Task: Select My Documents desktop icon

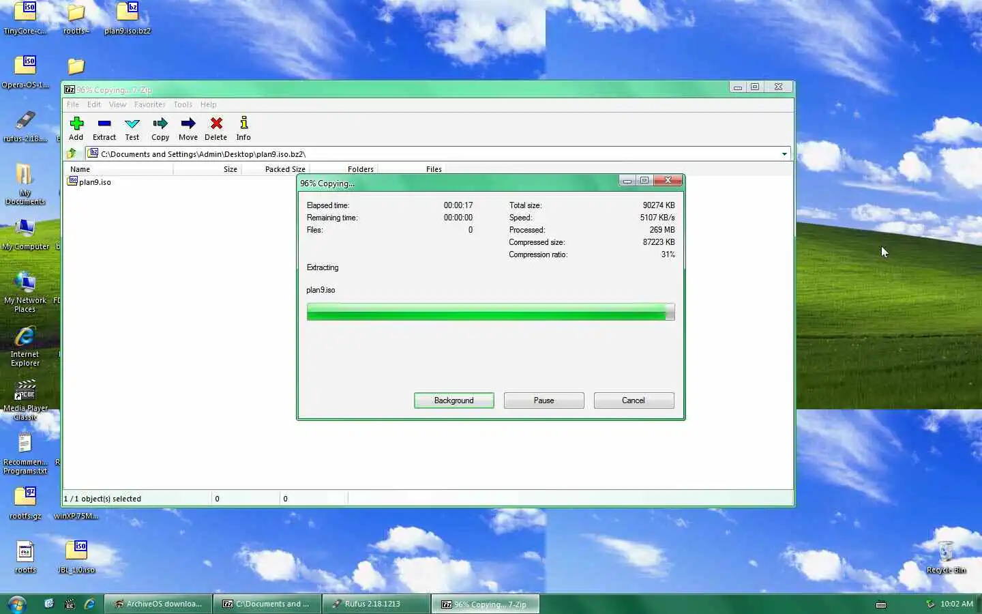Action: (x=25, y=184)
